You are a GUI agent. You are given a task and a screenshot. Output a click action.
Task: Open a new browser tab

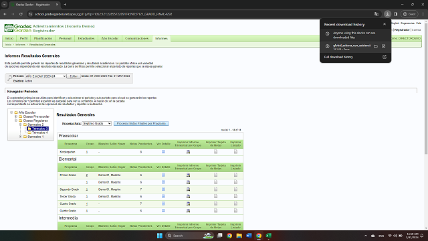(x=65, y=5)
